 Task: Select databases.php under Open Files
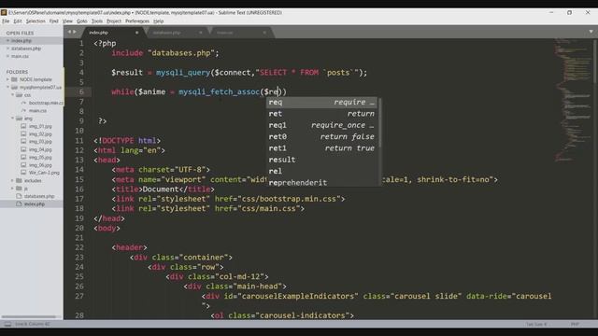(x=26, y=49)
